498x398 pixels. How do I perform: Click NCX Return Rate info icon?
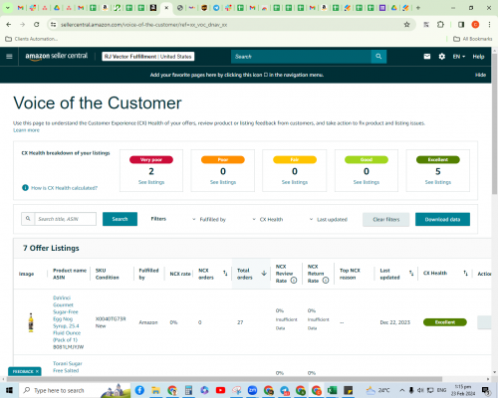[326, 281]
